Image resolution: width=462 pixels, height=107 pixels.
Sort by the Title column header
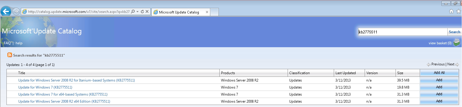pyautogui.click(x=22, y=73)
